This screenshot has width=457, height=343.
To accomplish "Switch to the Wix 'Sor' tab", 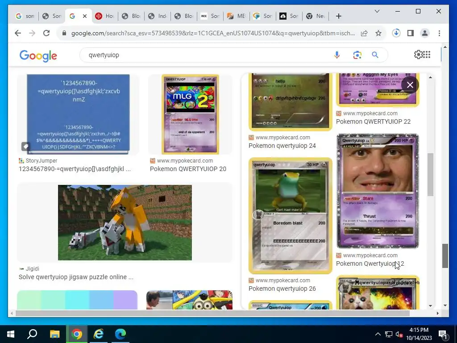I will (x=210, y=16).
